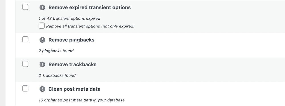Enable the Remove expired transient options checkbox
The width and height of the screenshot is (285, 106).
25,7
